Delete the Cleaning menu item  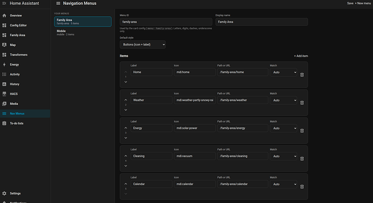(302, 159)
